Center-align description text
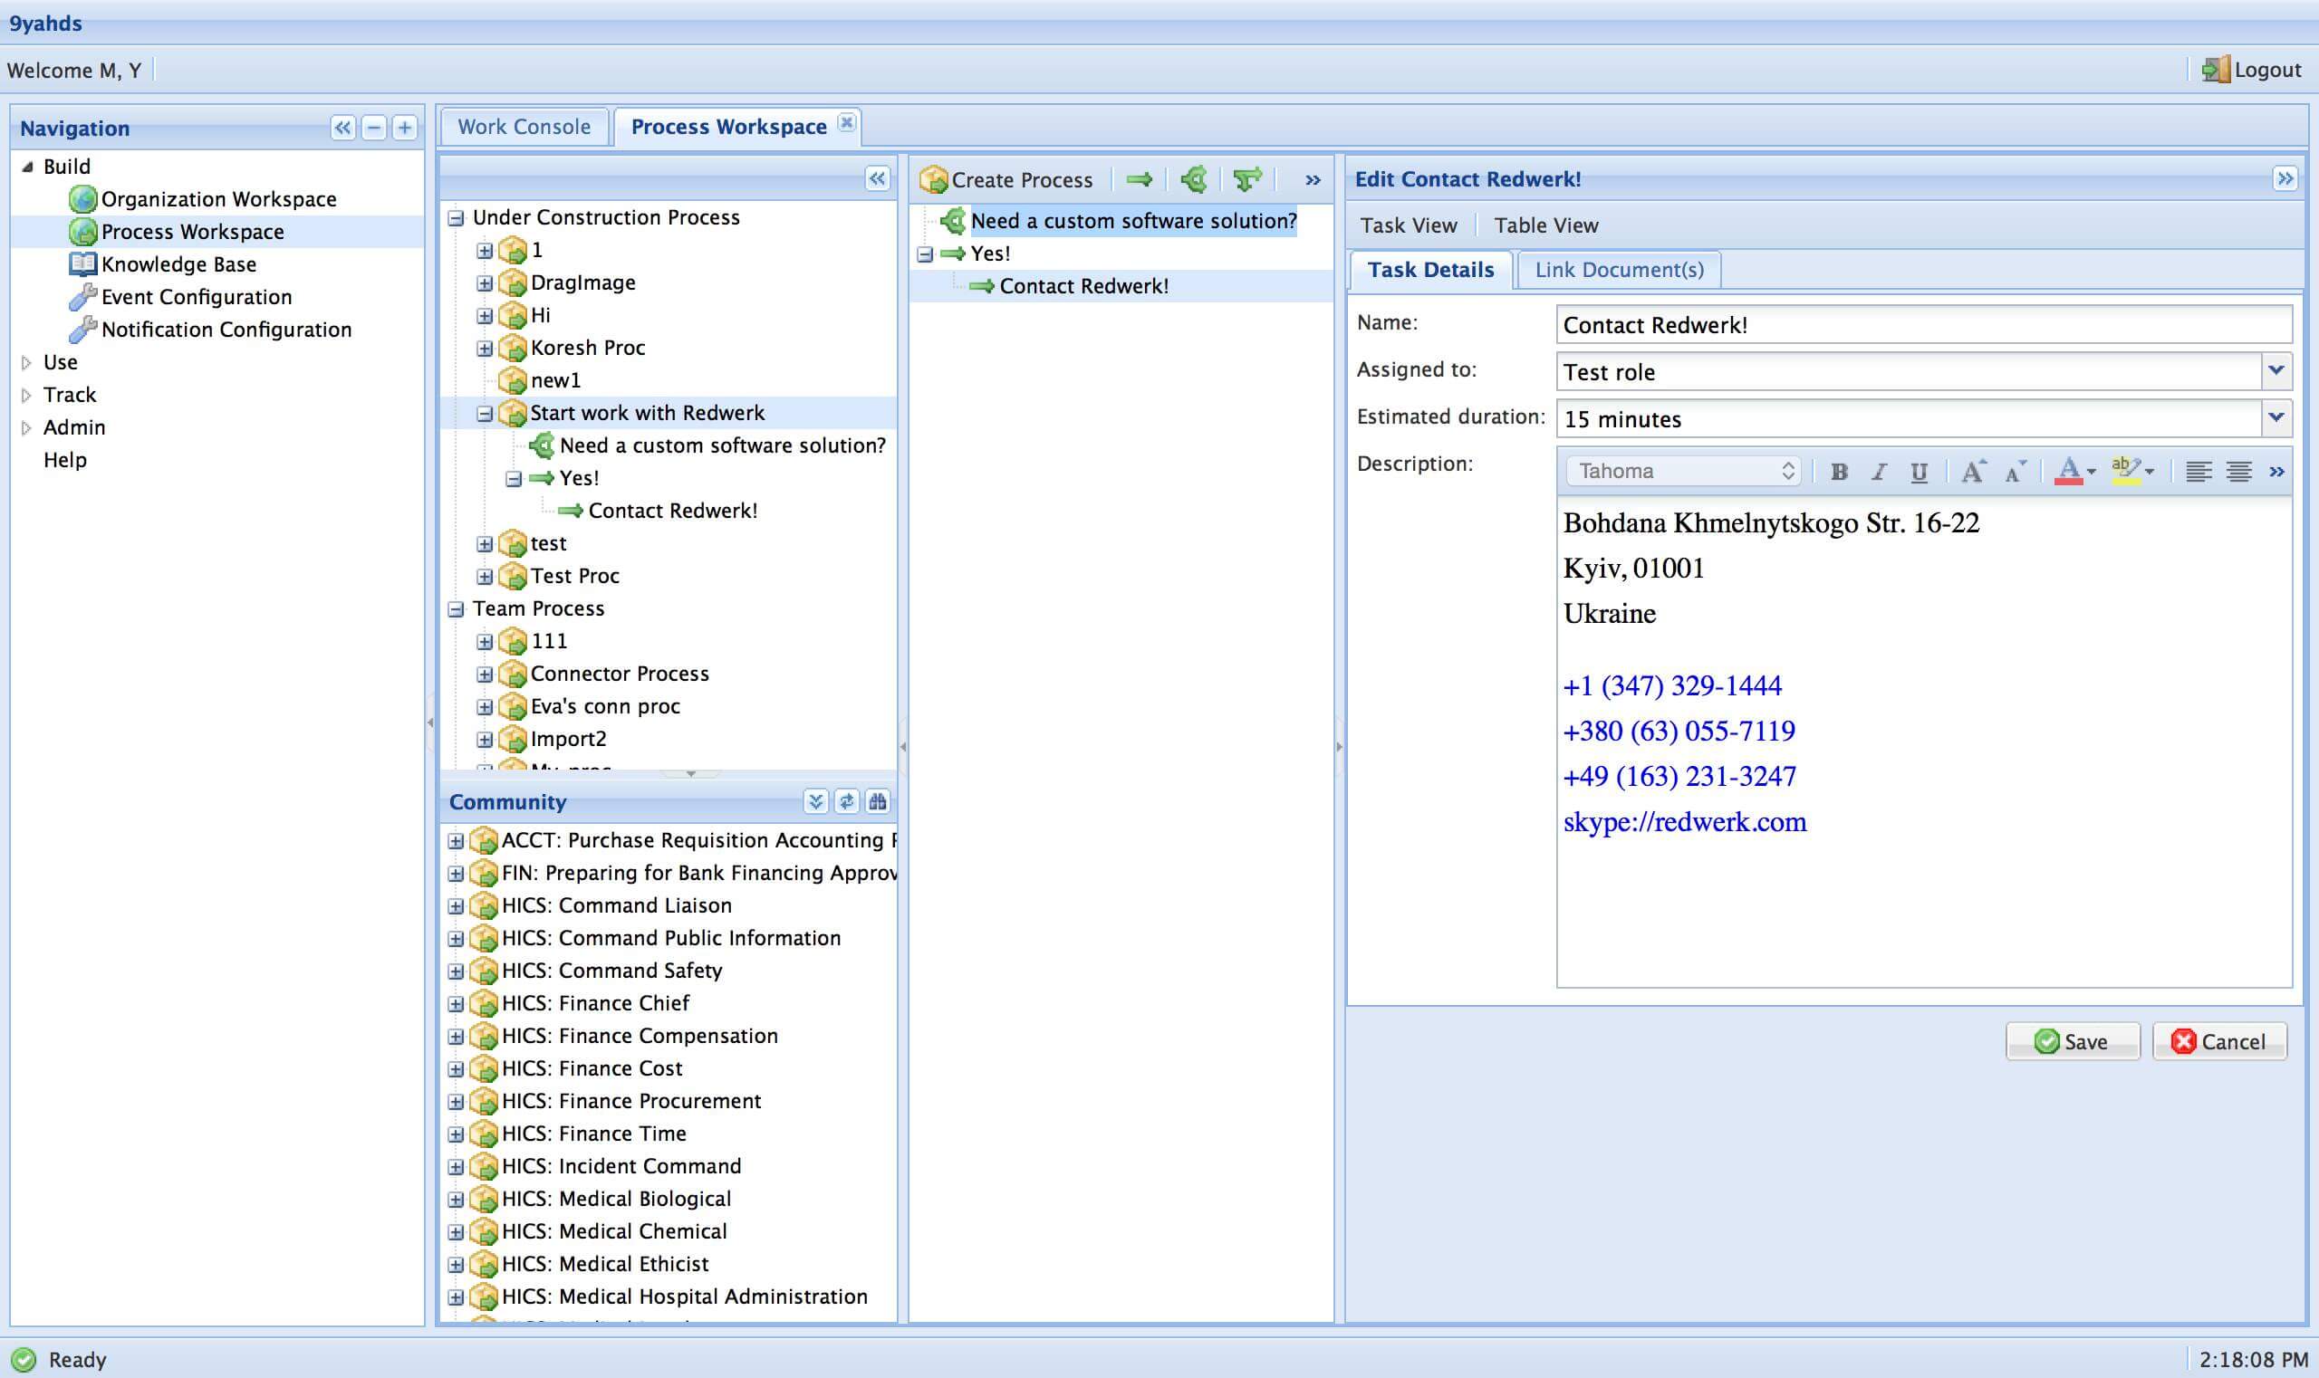Viewport: 2319px width, 1378px height. 2238,472
